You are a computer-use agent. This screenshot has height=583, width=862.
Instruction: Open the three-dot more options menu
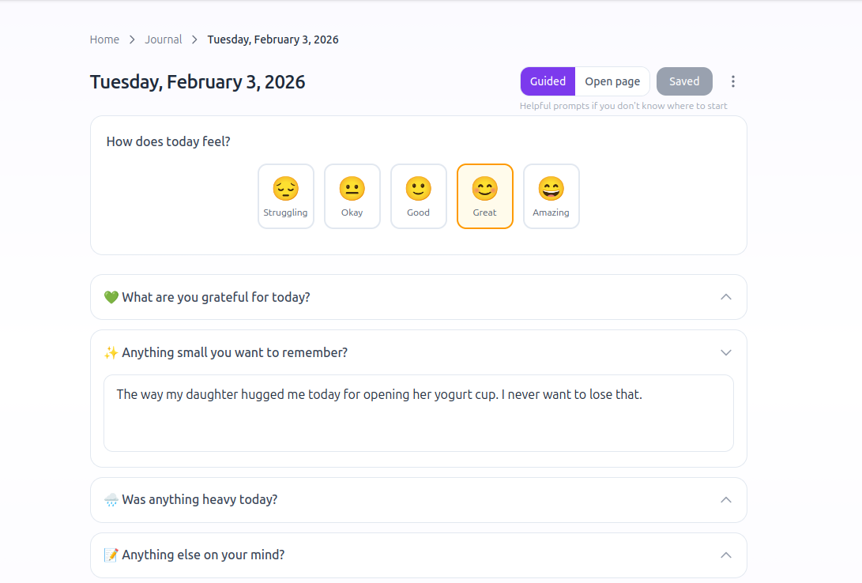click(732, 81)
